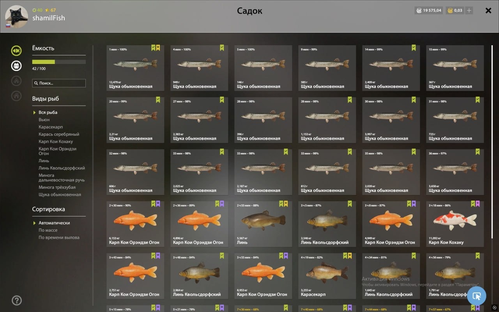Sort by catch time По времени вылова

(59, 238)
